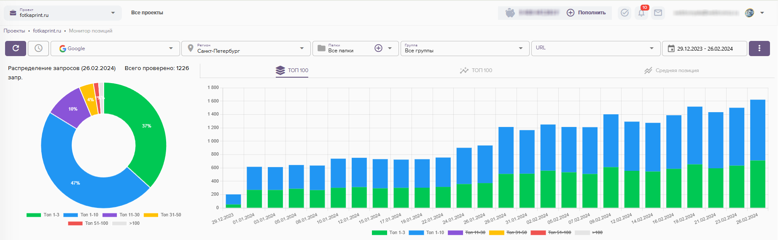Open the mail messages icon
Image resolution: width=778 pixels, height=240 pixels.
[x=658, y=13]
